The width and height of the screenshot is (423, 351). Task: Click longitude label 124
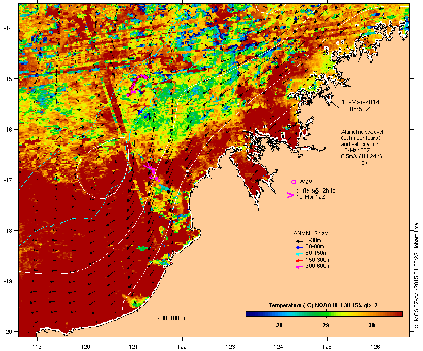pos(279,347)
